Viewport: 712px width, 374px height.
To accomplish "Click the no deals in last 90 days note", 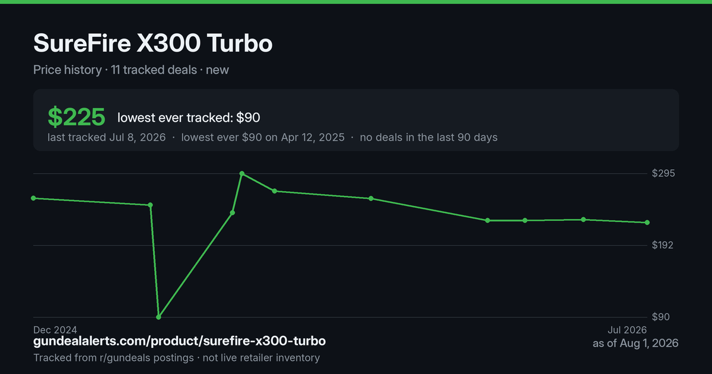I will pyautogui.click(x=428, y=137).
